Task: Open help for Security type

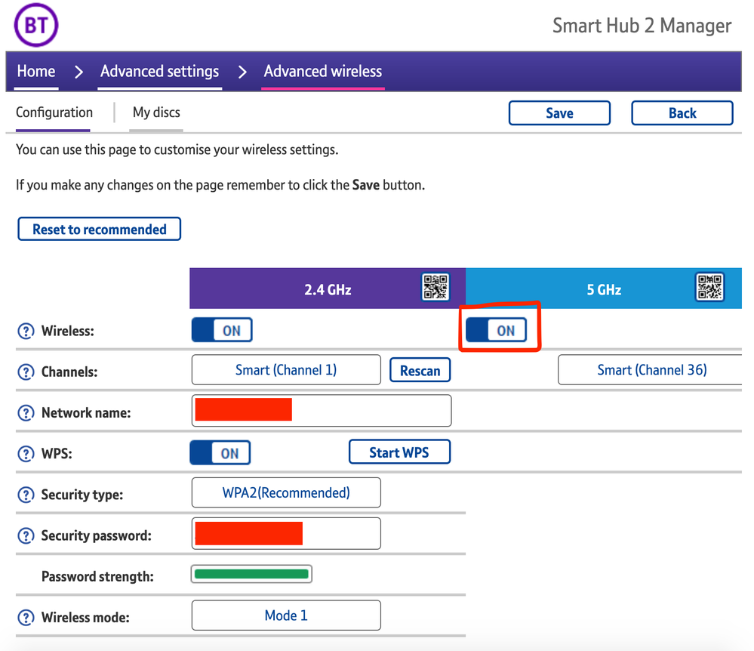Action: (x=26, y=495)
